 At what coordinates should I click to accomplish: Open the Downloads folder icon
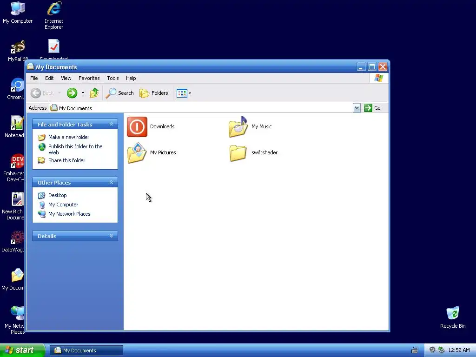tap(137, 126)
